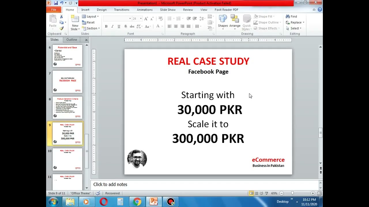Open the Shapes gallery

223,22
